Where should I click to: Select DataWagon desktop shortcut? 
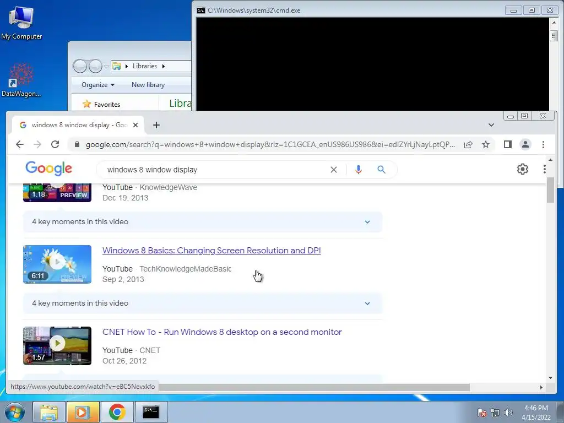(x=21, y=80)
